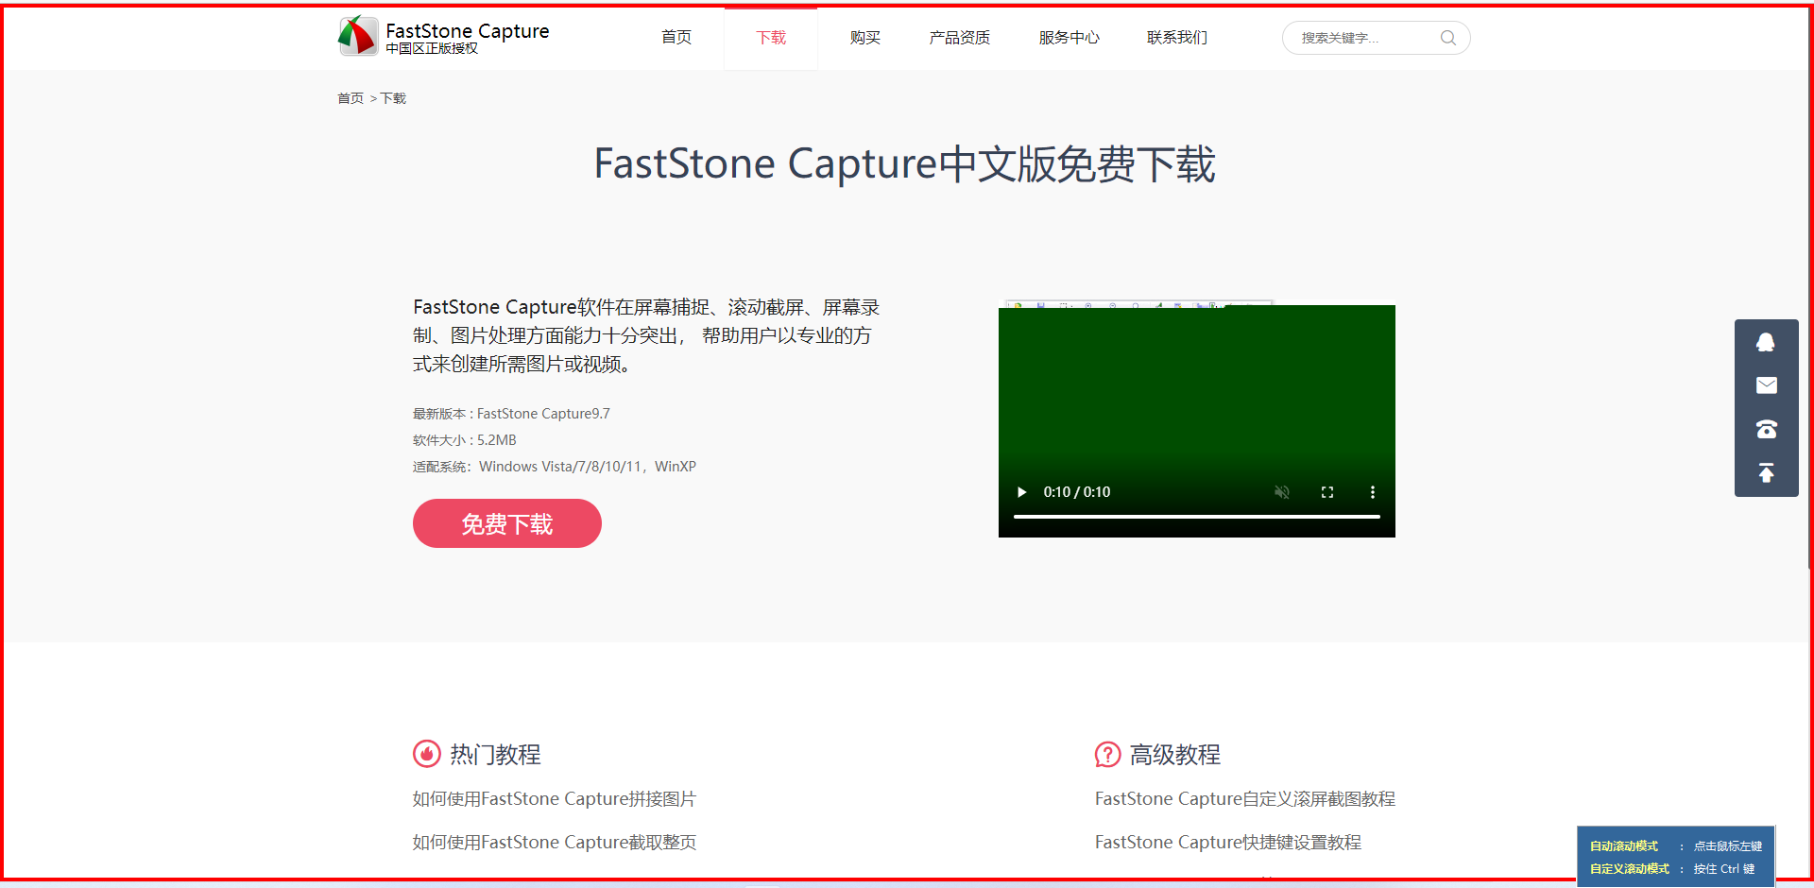Open video more options menu

(1373, 492)
